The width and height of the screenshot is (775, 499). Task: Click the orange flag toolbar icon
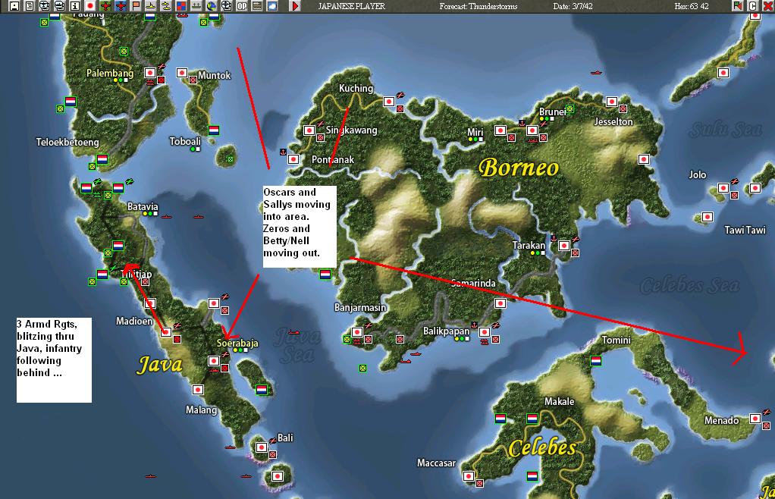(x=136, y=6)
